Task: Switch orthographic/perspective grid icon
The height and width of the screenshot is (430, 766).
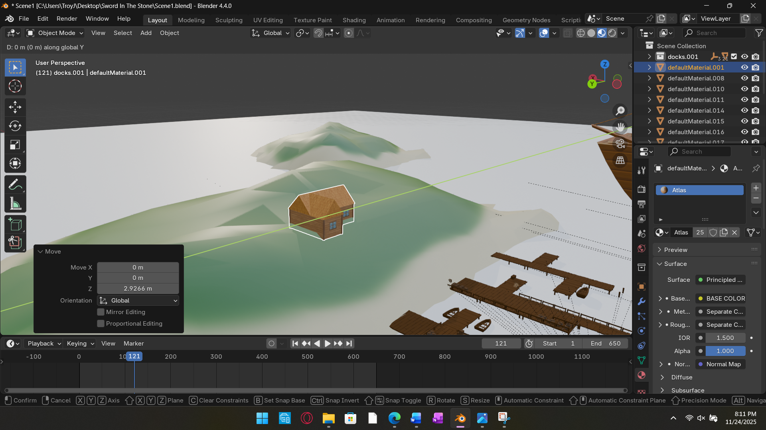Action: [620, 160]
